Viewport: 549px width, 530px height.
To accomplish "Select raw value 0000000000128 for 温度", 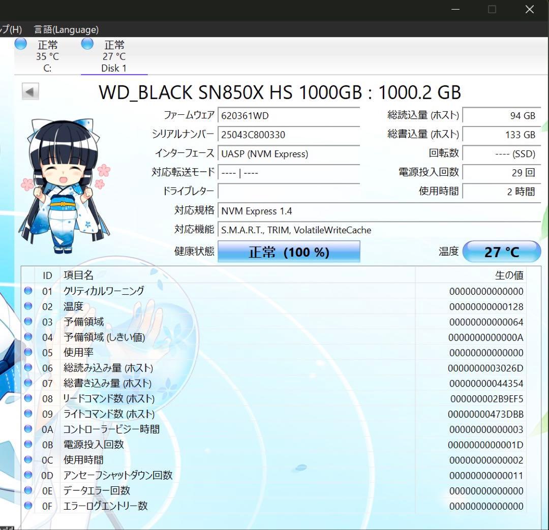I will coord(486,306).
